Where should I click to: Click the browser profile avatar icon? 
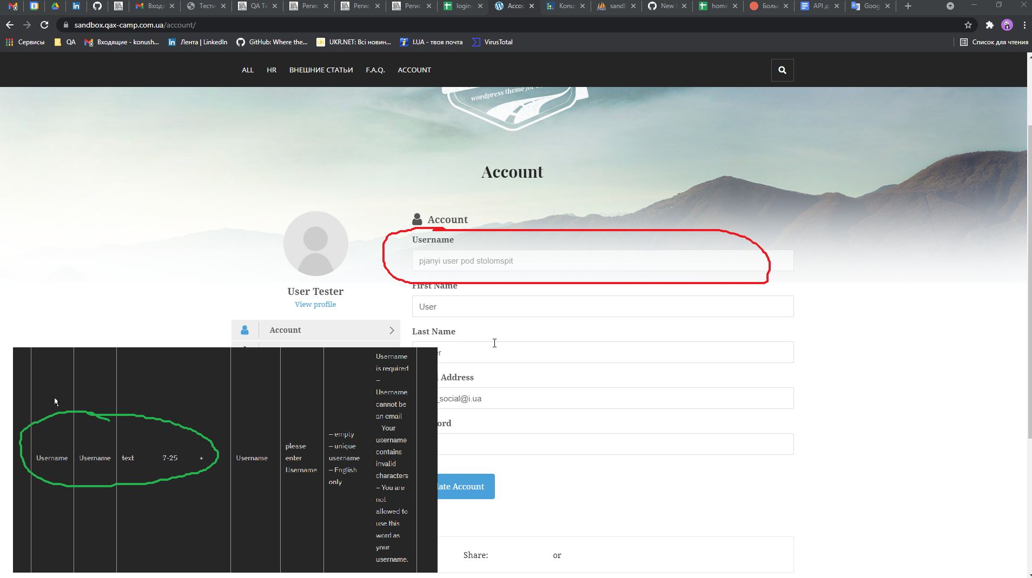(1007, 25)
